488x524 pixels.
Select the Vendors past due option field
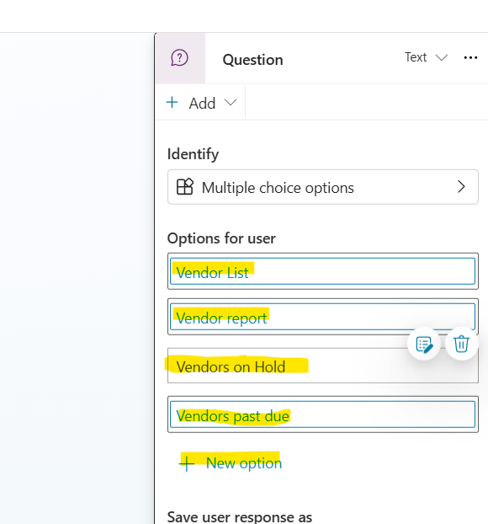[x=322, y=414]
